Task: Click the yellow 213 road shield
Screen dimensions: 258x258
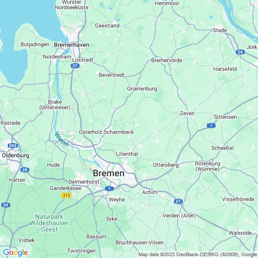Action: [x=66, y=195]
